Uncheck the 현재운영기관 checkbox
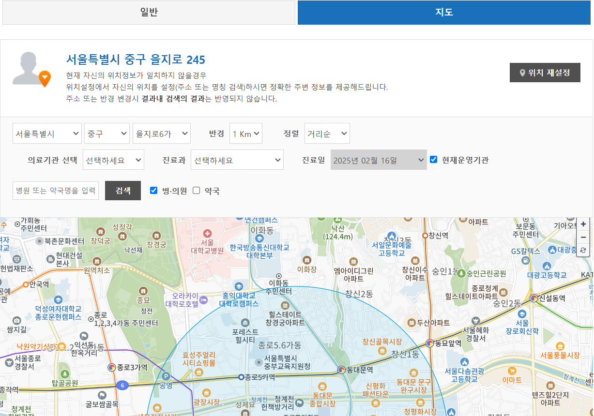 coord(433,159)
